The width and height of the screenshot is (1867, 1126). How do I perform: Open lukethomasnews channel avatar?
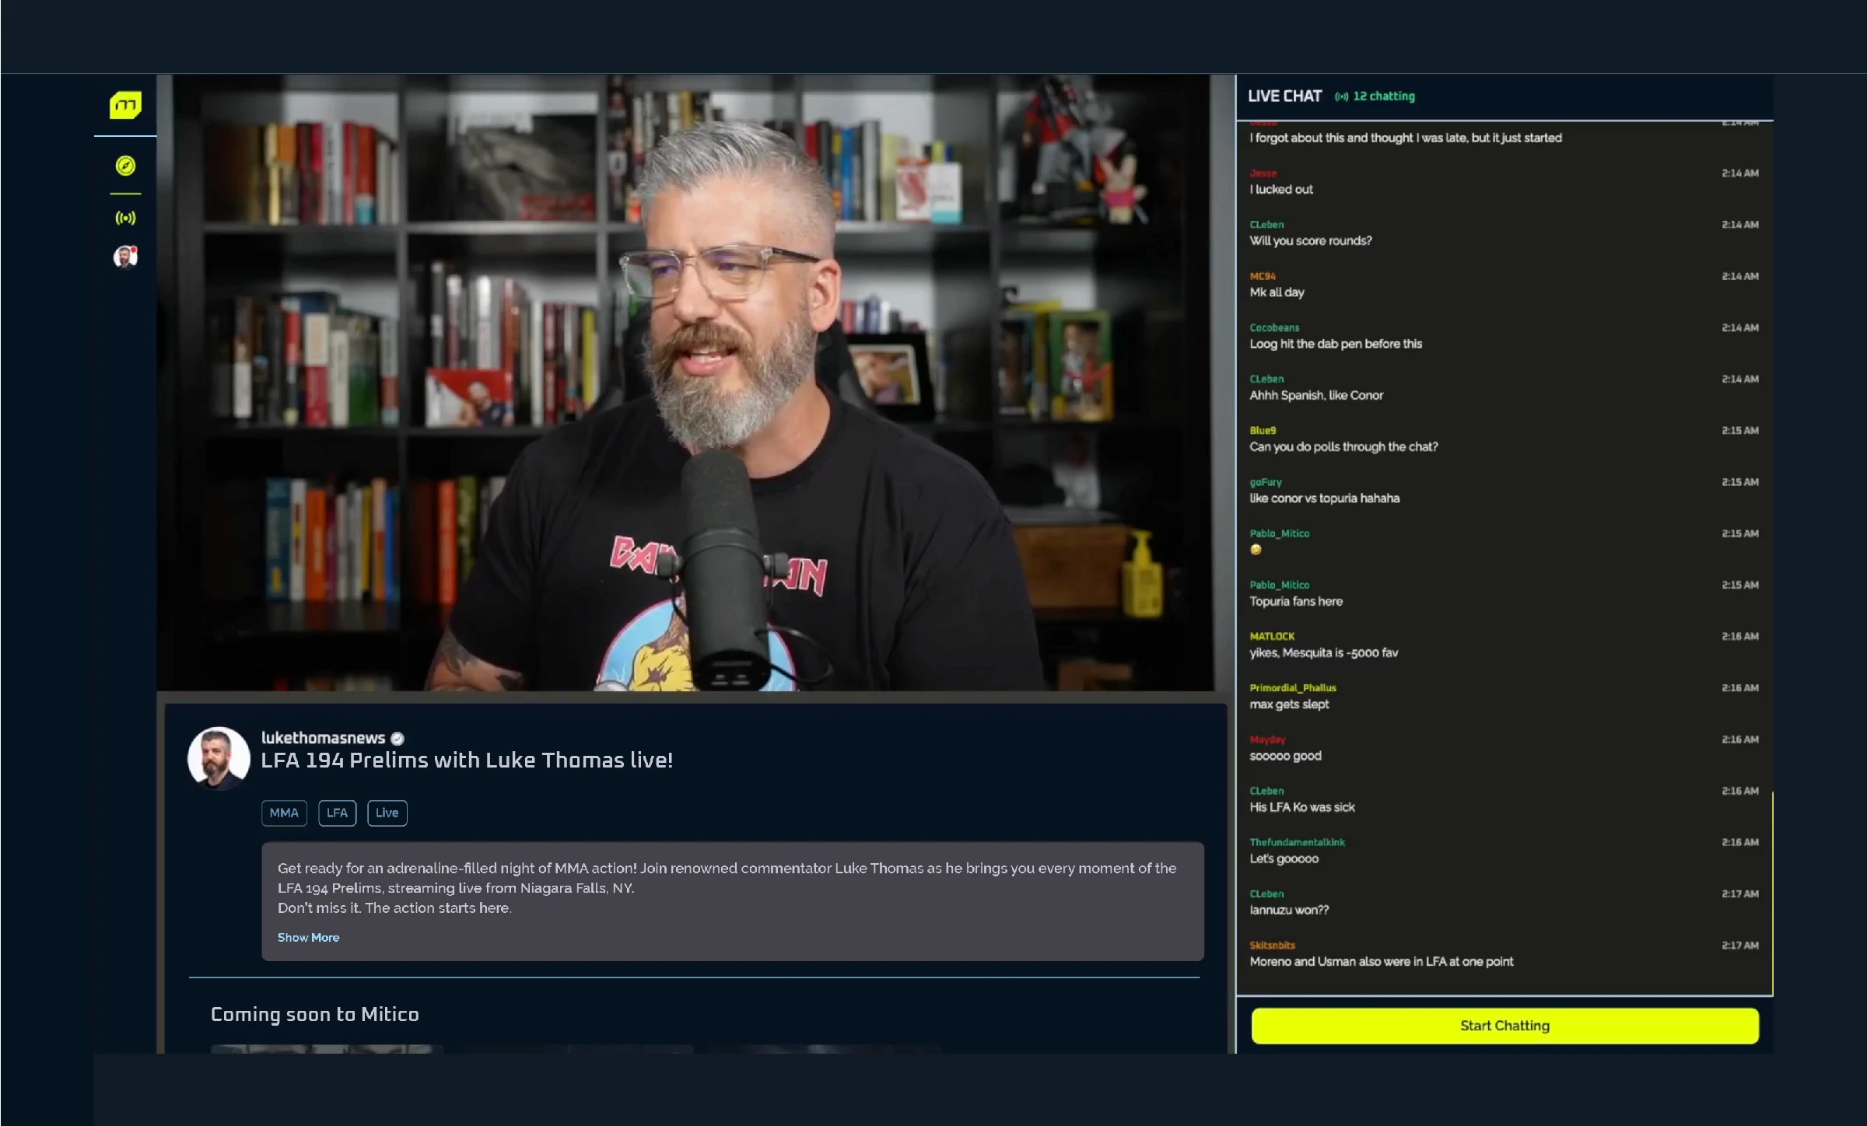click(x=219, y=757)
